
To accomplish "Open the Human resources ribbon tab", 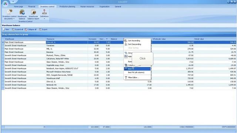I will (87, 7).
